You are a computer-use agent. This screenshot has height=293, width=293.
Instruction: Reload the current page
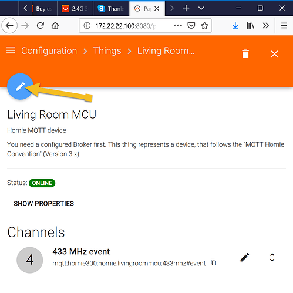[x=41, y=26]
